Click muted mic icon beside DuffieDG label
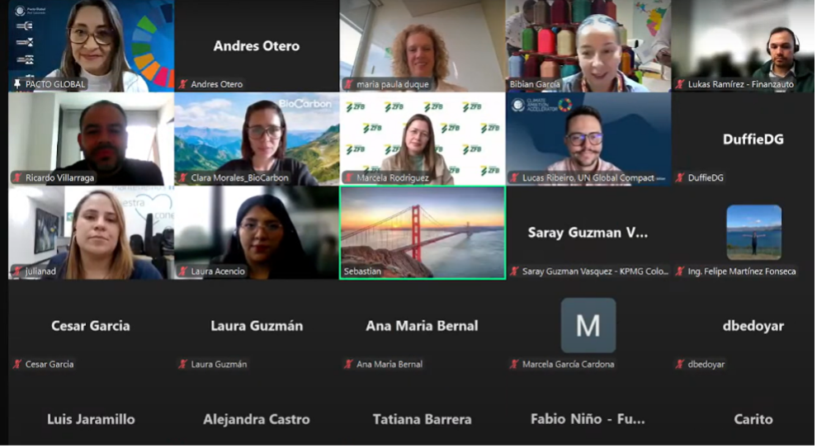This screenshot has width=817, height=448. coord(680,177)
